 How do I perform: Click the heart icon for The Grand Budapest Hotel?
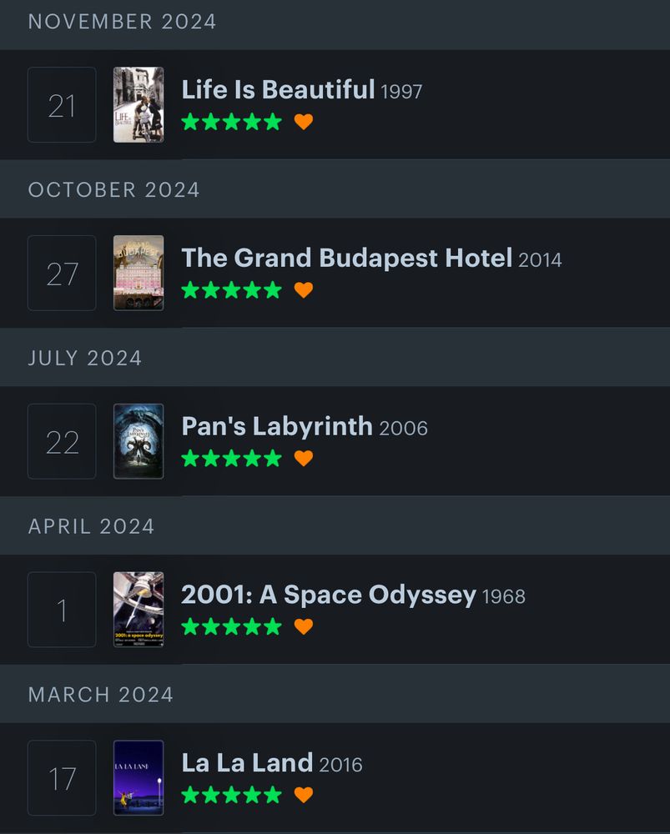point(305,289)
